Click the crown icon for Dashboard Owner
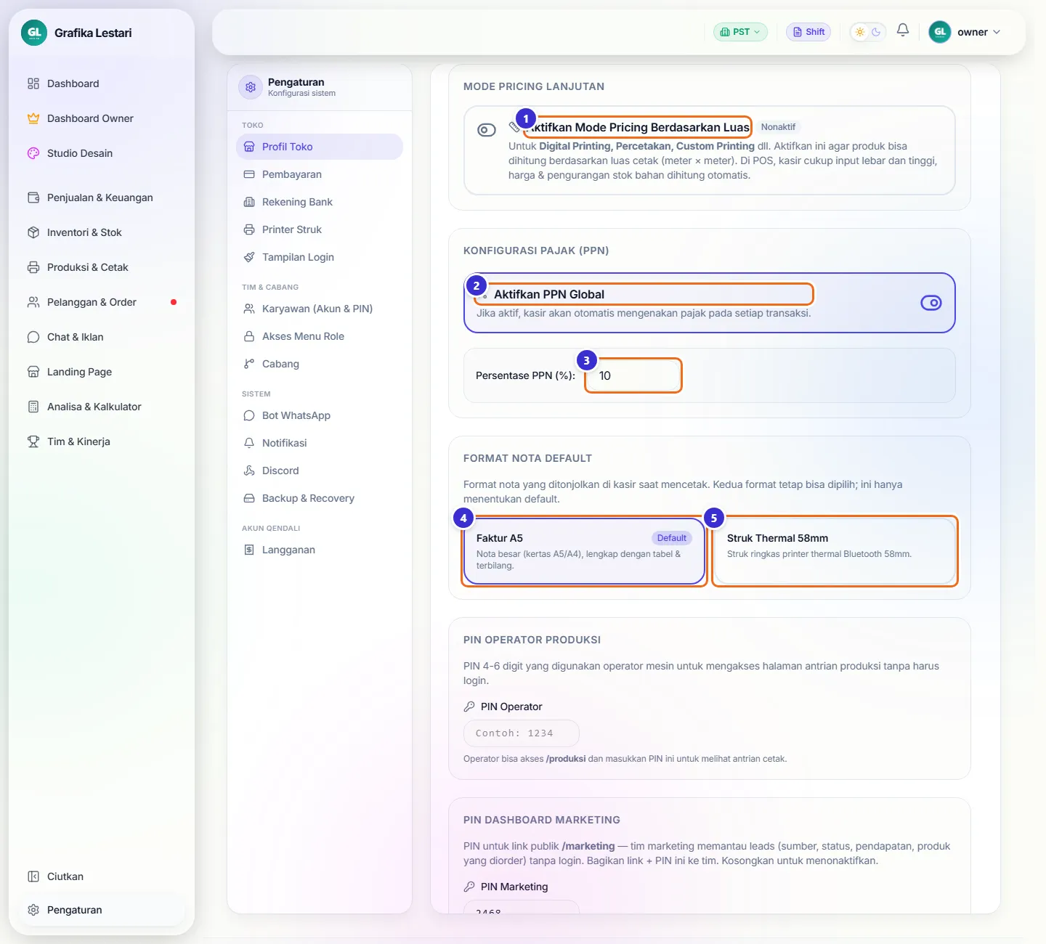The height and width of the screenshot is (944, 1046). 33,118
